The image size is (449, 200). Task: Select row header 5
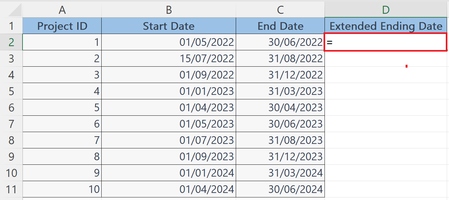pos(12,91)
